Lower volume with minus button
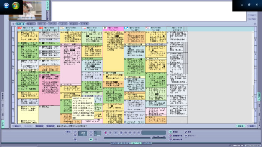Screen dimensions: 262x147 91,135
